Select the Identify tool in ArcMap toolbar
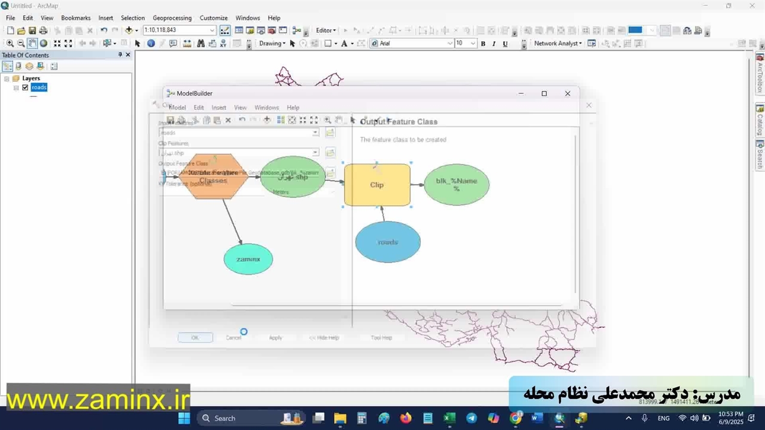Screen dimensions: 765x430 click(151, 44)
